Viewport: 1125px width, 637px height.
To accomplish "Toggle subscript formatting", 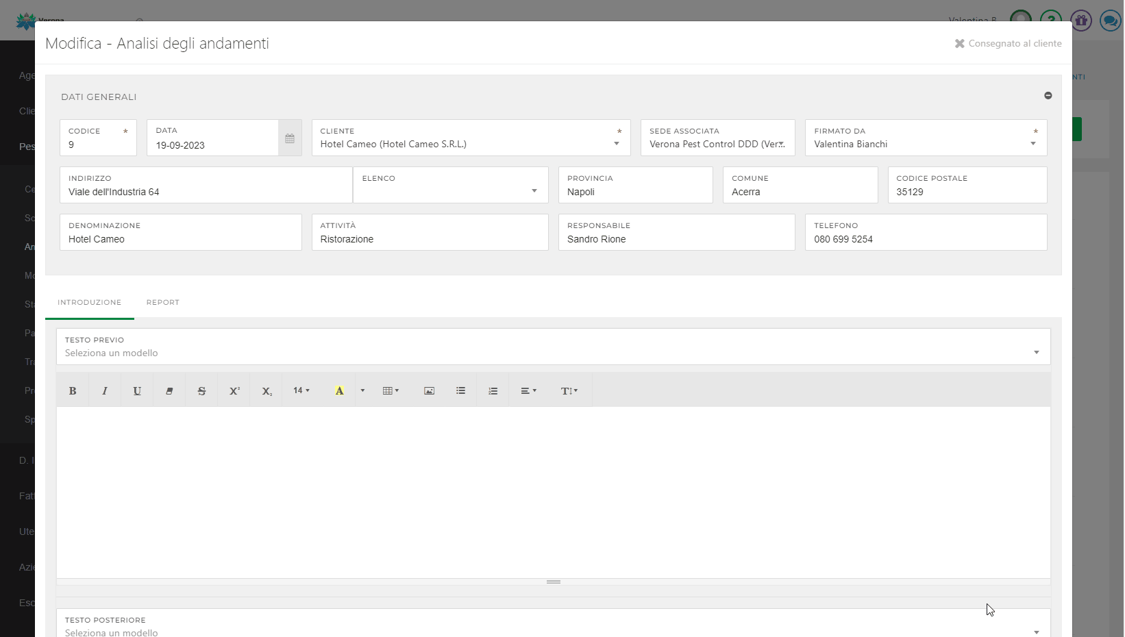I will (267, 391).
